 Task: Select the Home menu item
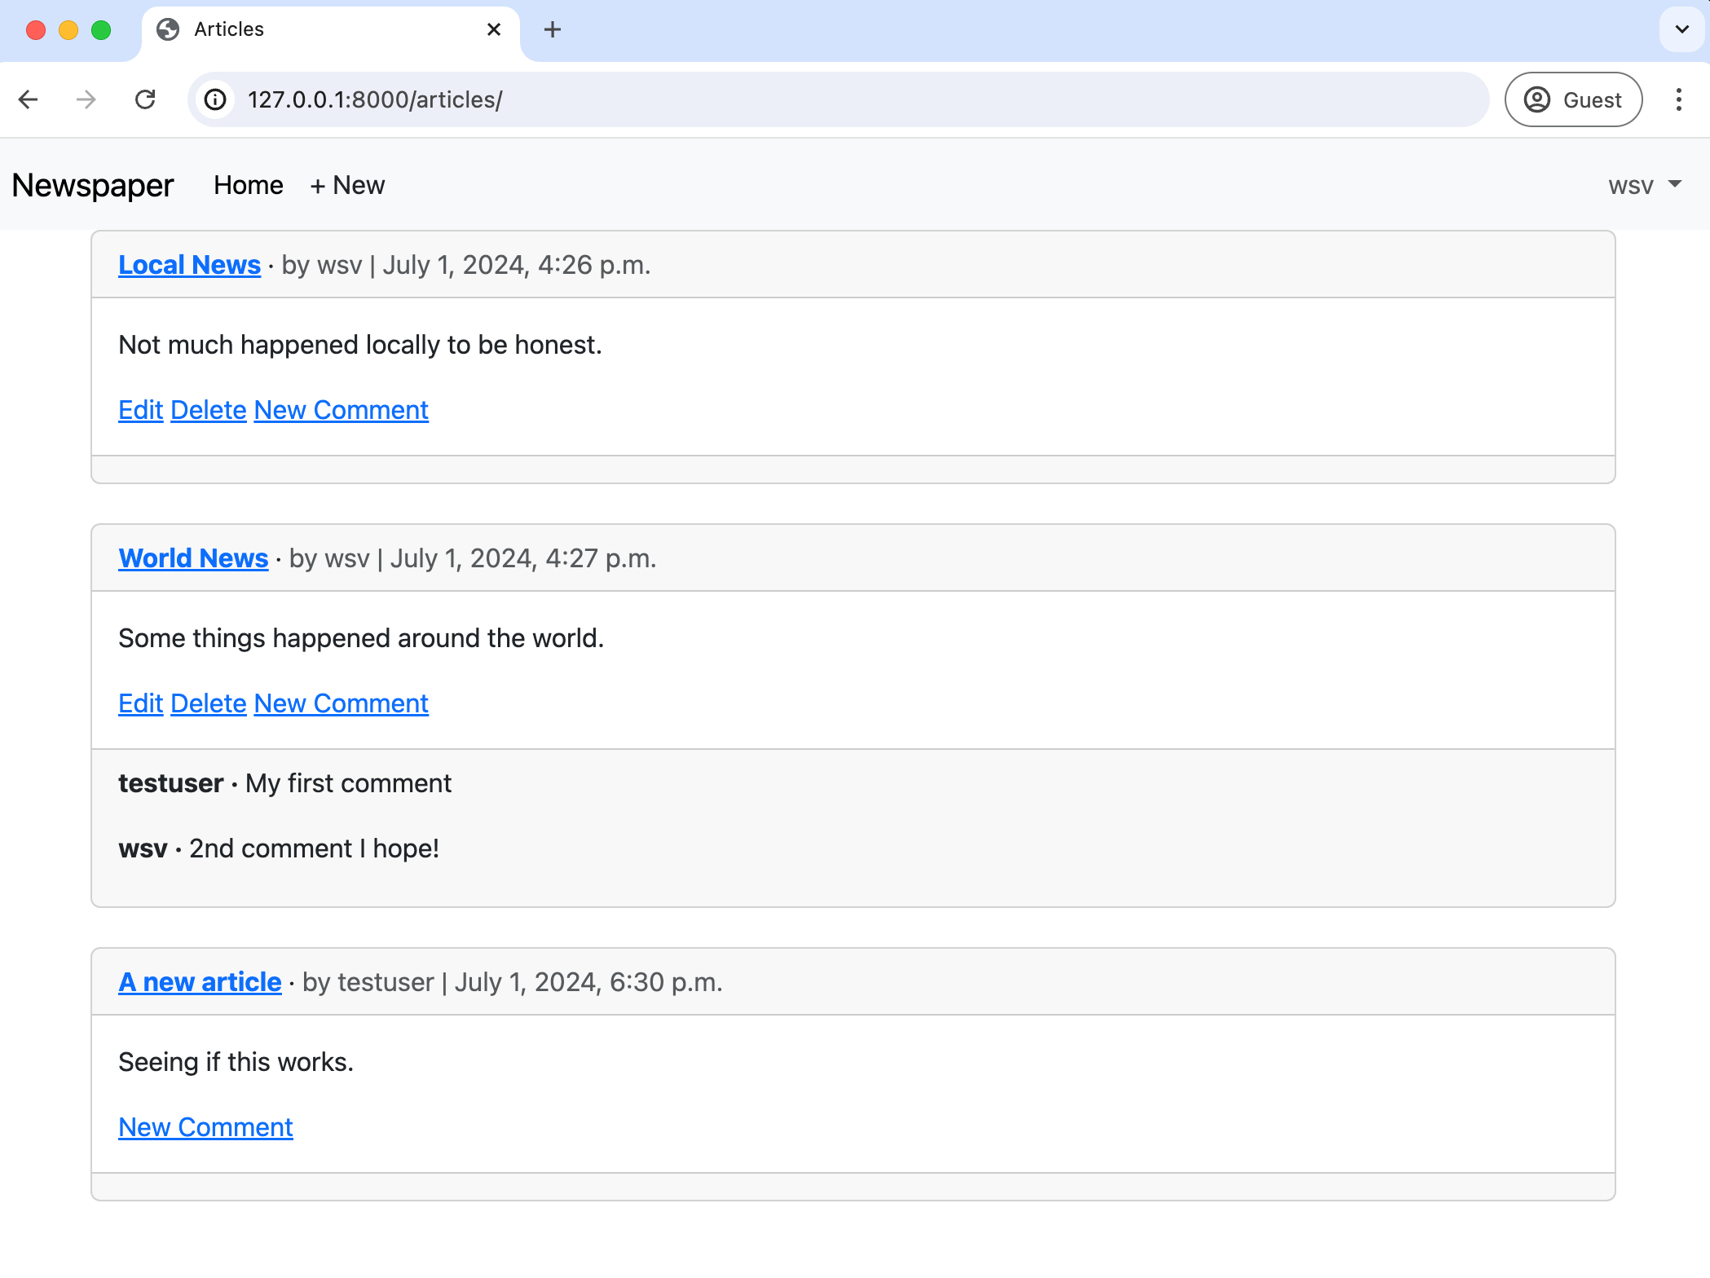pyautogui.click(x=249, y=185)
